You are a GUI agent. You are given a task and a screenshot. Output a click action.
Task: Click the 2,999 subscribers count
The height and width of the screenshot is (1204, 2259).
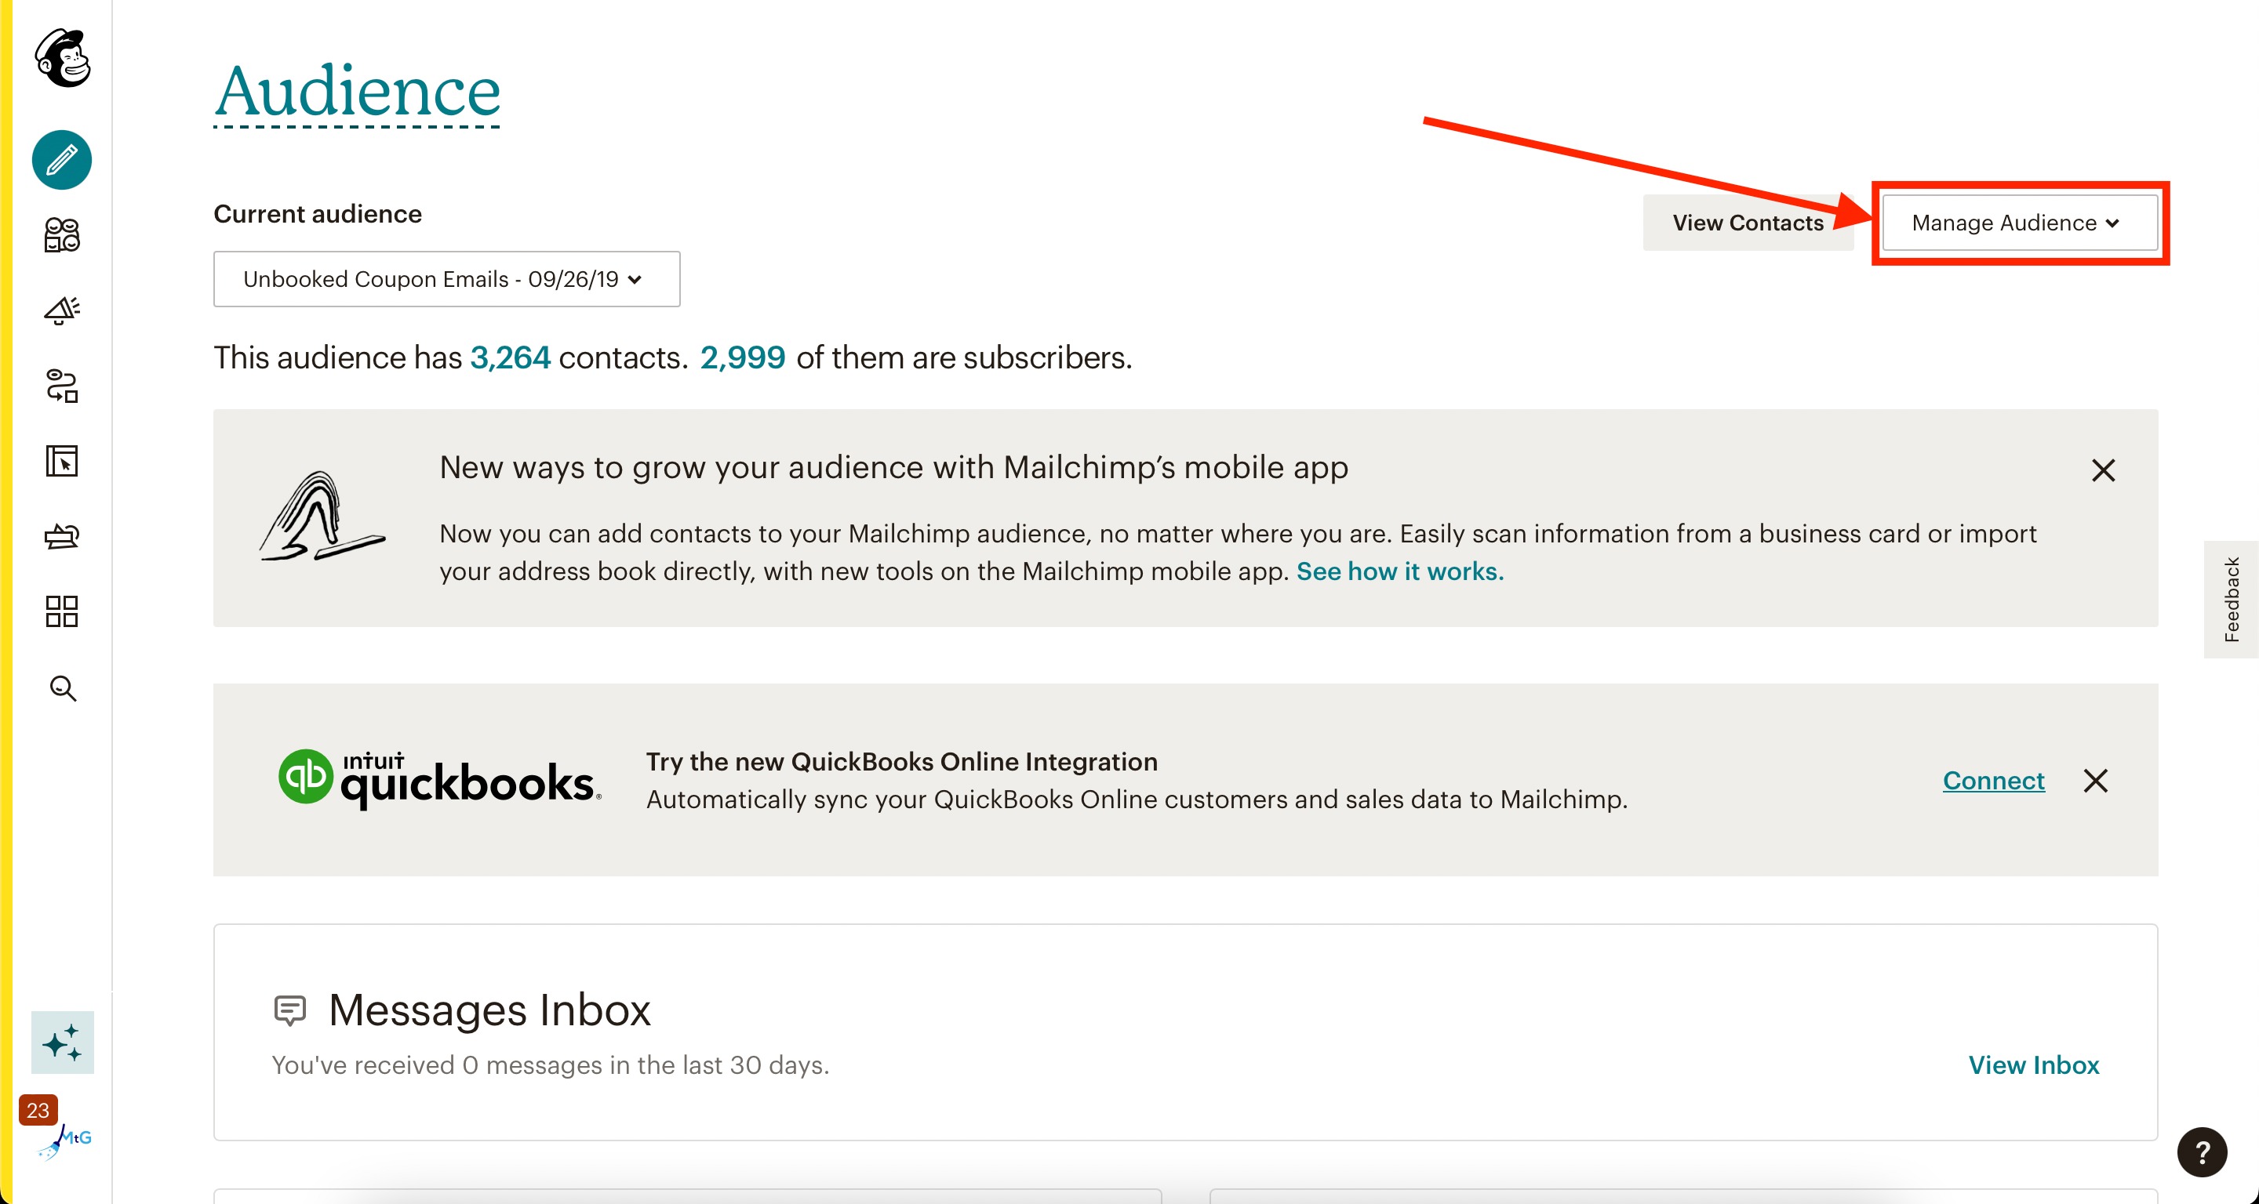tap(743, 357)
